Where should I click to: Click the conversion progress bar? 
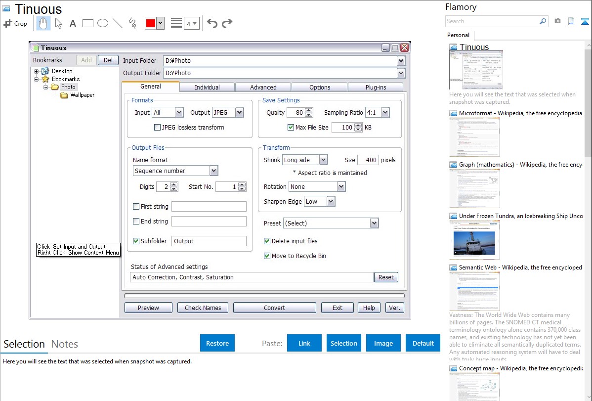click(x=264, y=296)
